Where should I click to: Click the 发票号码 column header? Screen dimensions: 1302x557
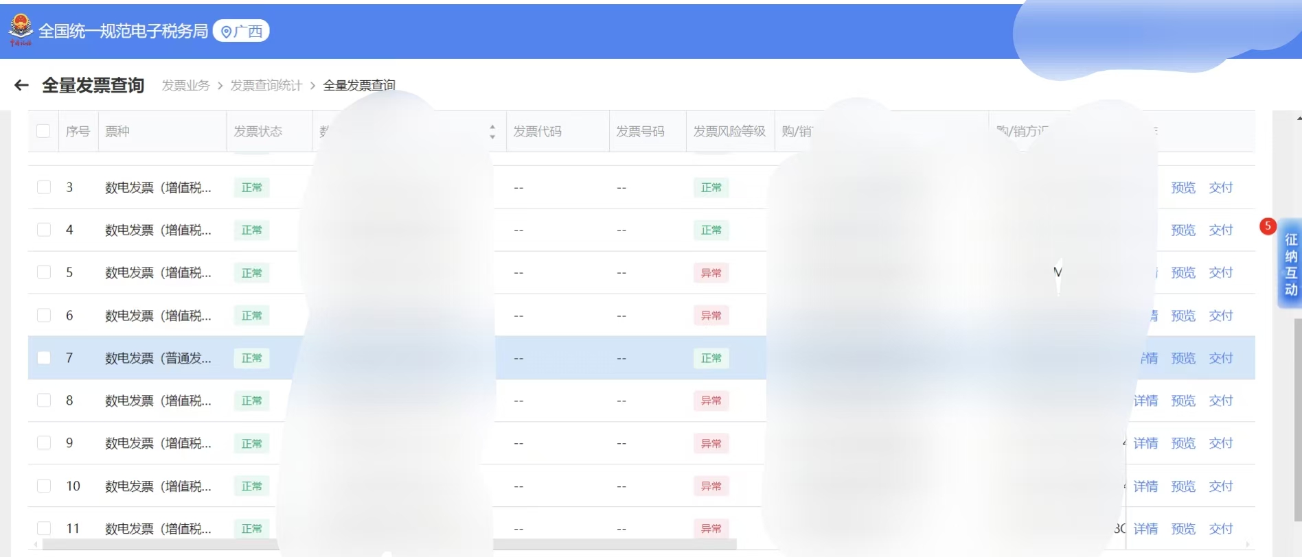(x=640, y=131)
